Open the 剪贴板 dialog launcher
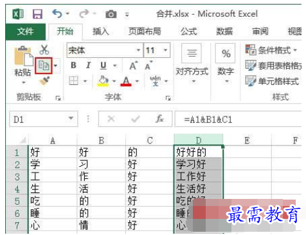The height and width of the screenshot is (235, 306). 58,98
